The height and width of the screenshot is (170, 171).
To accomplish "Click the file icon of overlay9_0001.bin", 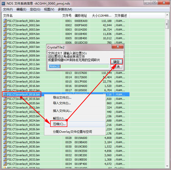I will click(5, 21).
